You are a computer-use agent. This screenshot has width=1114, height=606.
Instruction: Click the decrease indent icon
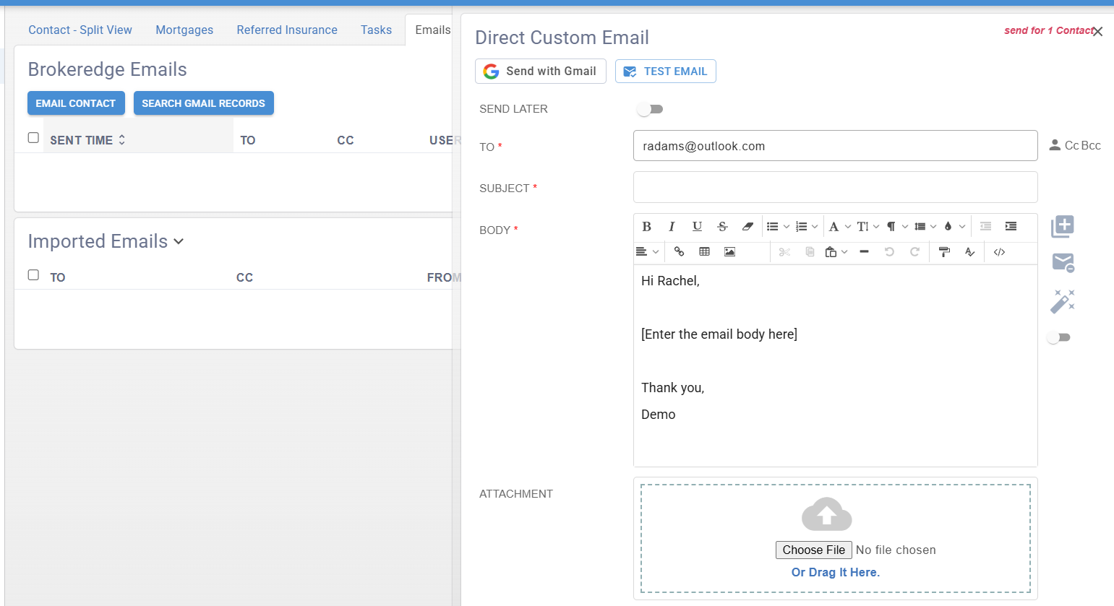tap(985, 226)
